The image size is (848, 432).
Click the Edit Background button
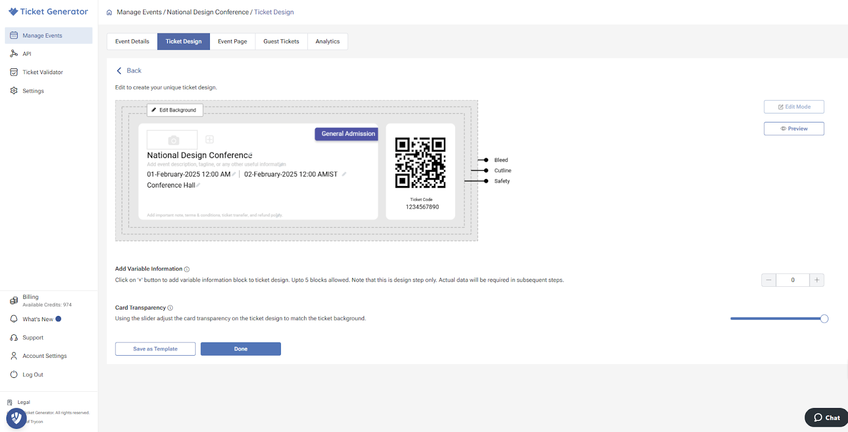tap(175, 110)
